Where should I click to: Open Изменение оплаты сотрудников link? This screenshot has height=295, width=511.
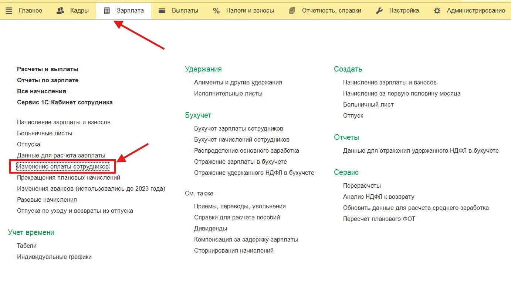[63, 167]
